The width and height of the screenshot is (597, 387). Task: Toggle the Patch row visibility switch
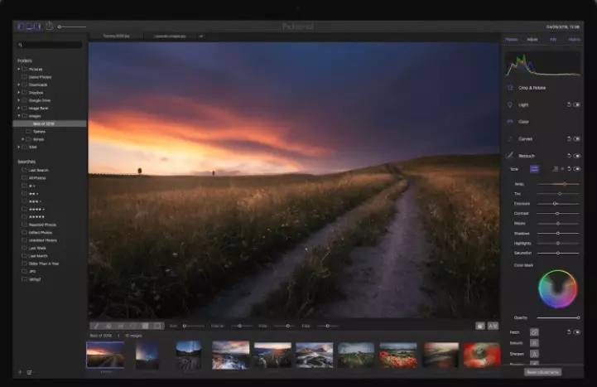[x=577, y=332]
